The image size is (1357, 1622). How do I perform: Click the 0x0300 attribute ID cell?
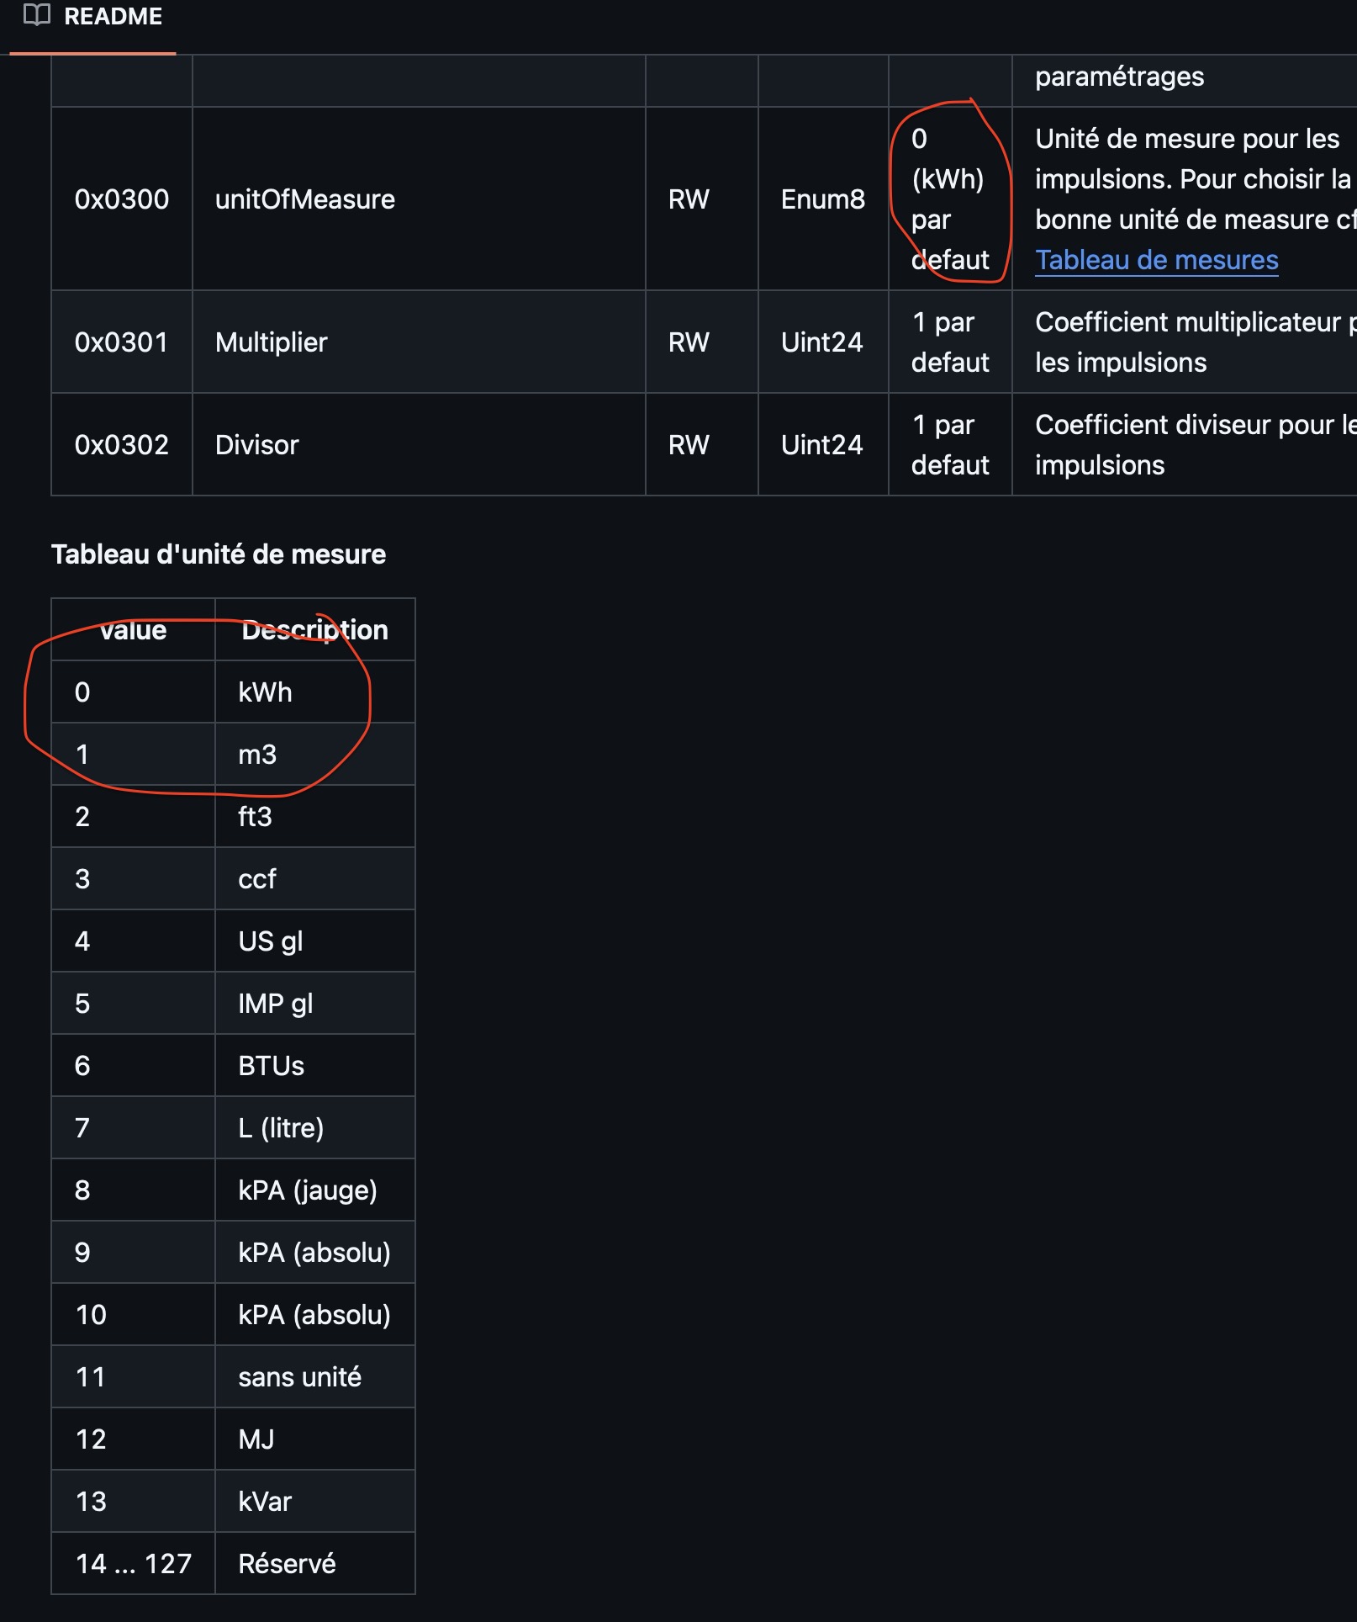(x=122, y=199)
